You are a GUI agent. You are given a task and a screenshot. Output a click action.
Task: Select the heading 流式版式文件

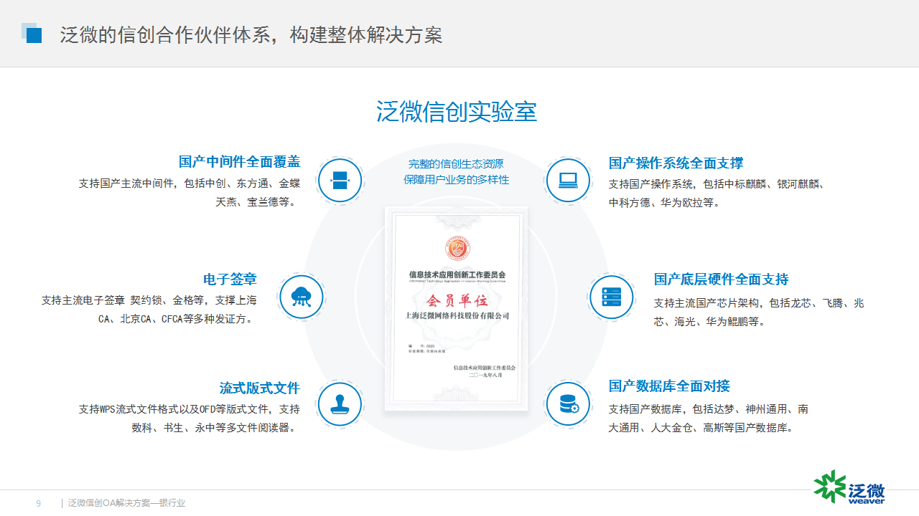point(260,388)
